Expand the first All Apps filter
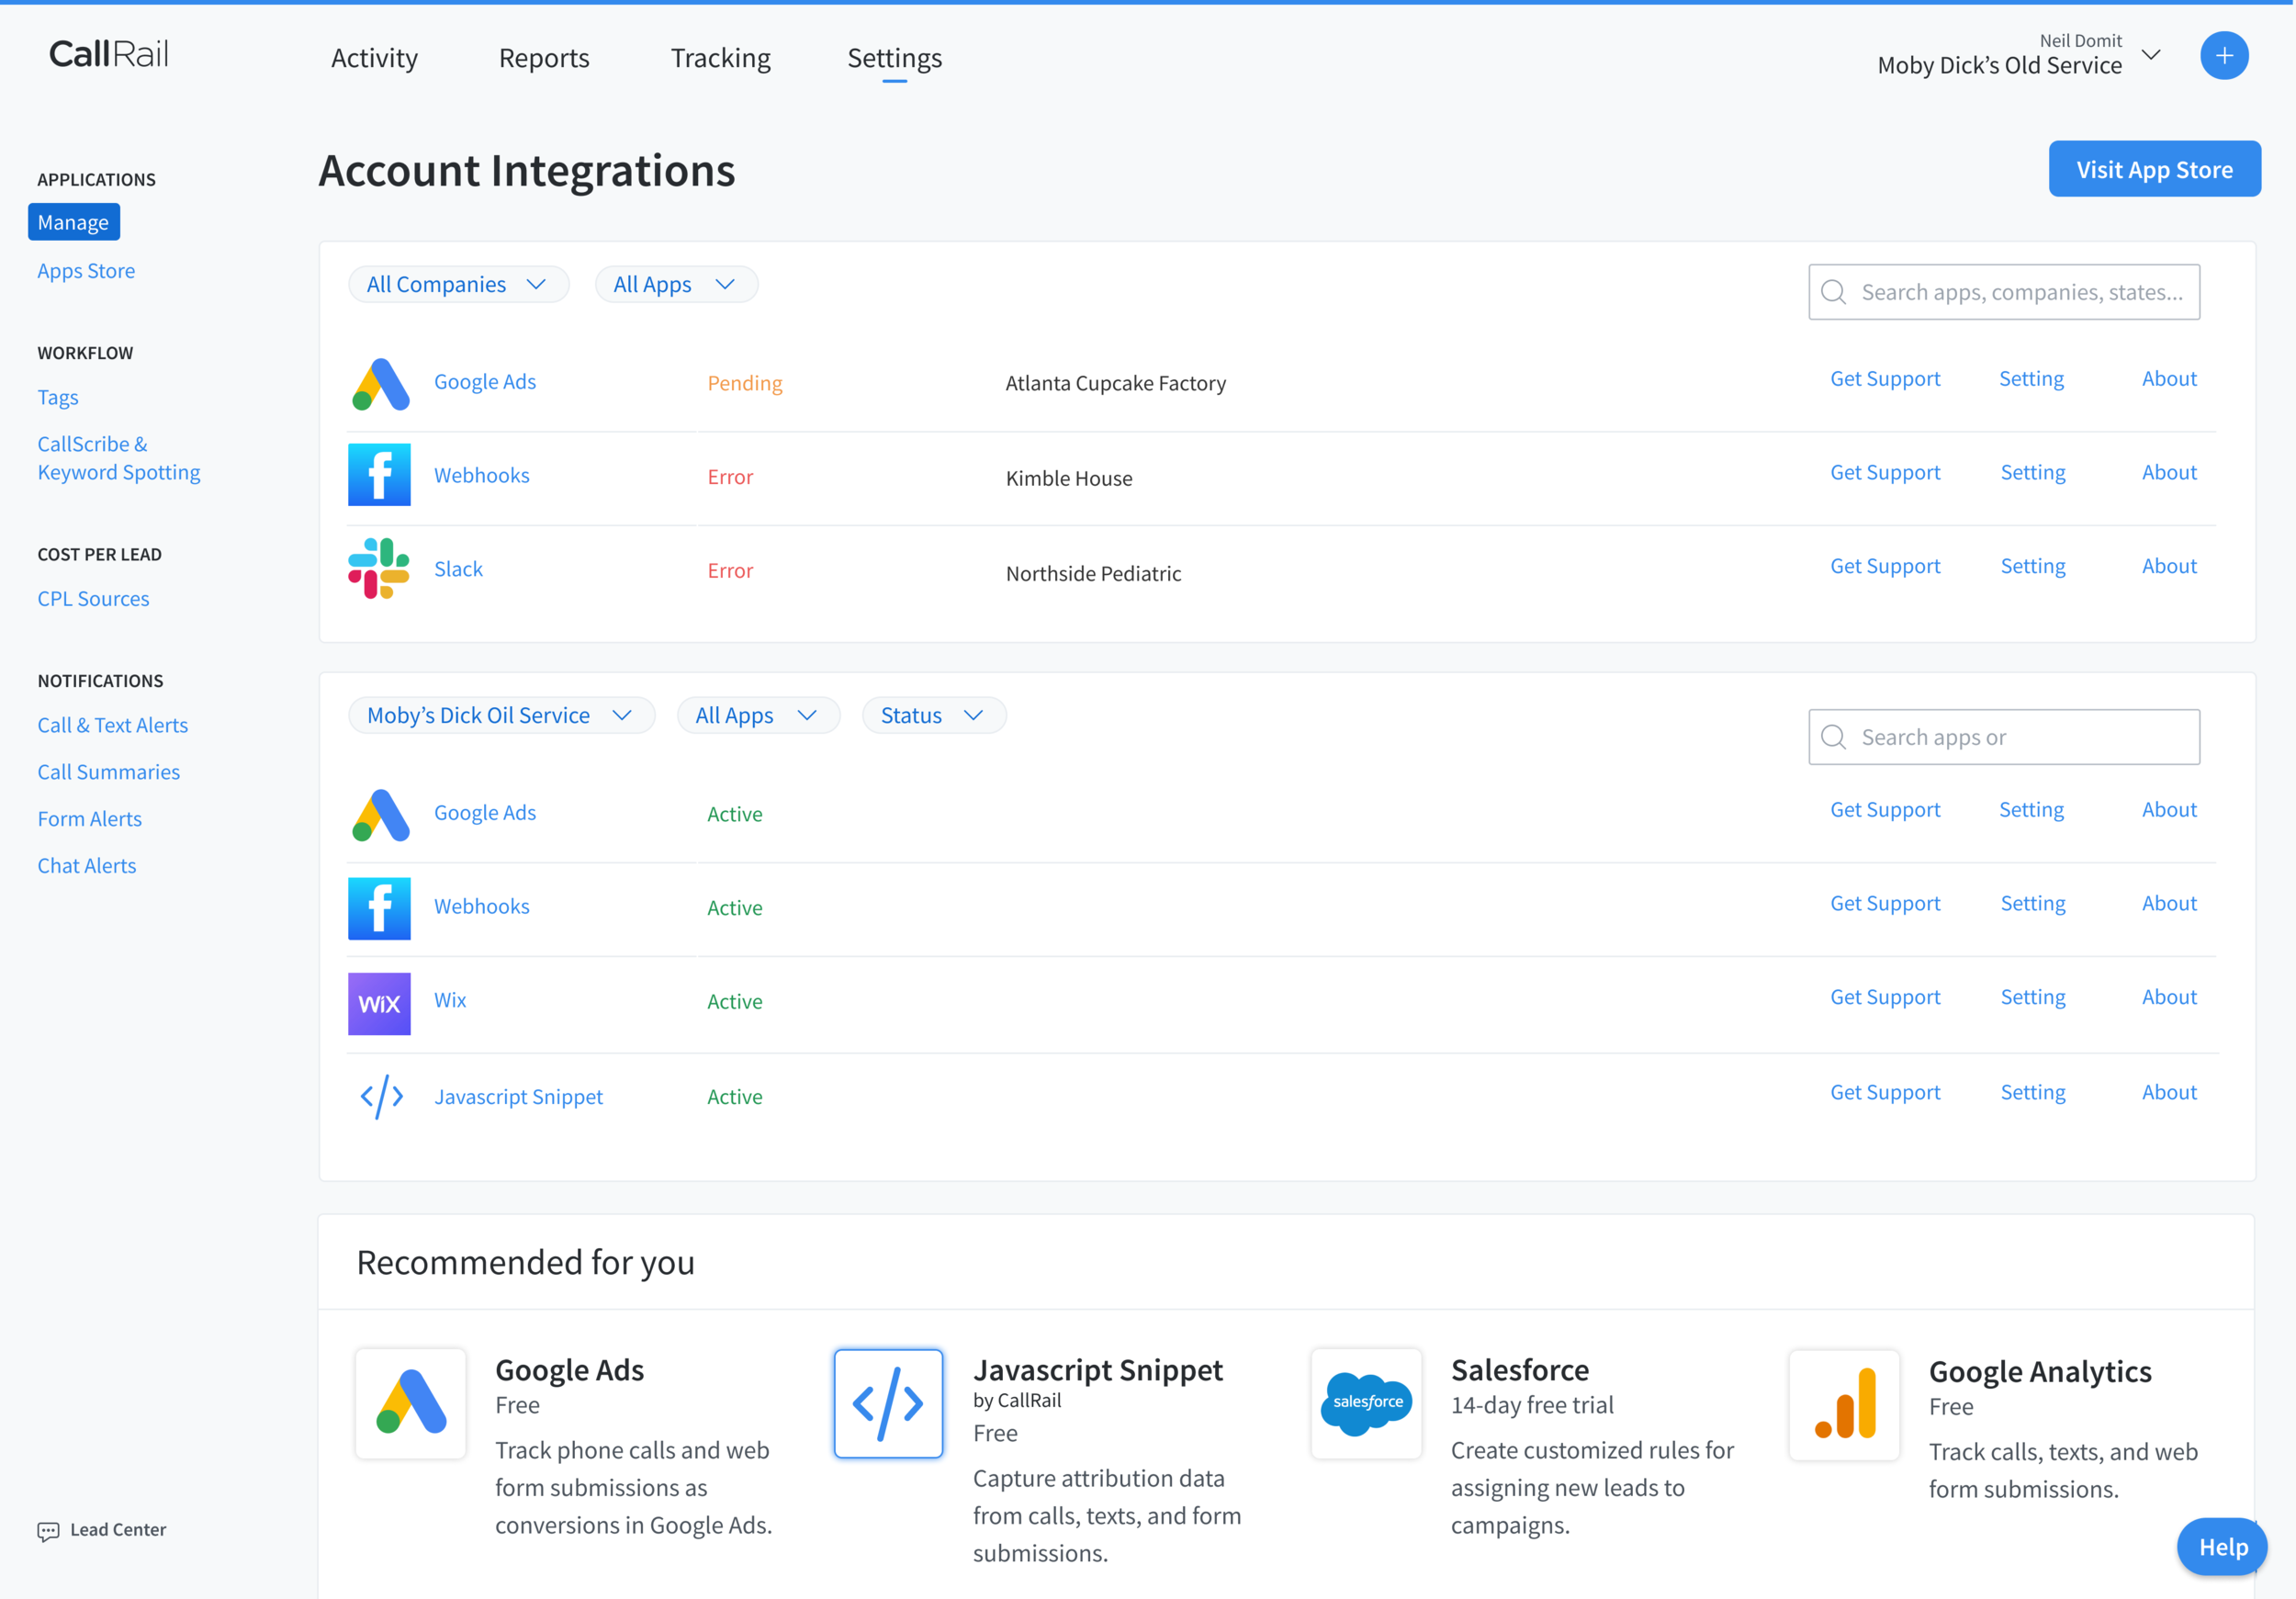This screenshot has height=1599, width=2296. tap(676, 284)
